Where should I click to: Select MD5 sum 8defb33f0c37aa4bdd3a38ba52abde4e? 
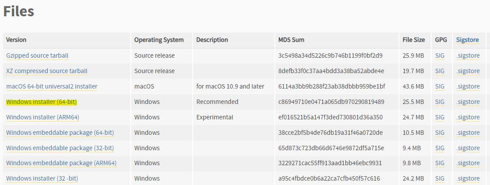331,71
